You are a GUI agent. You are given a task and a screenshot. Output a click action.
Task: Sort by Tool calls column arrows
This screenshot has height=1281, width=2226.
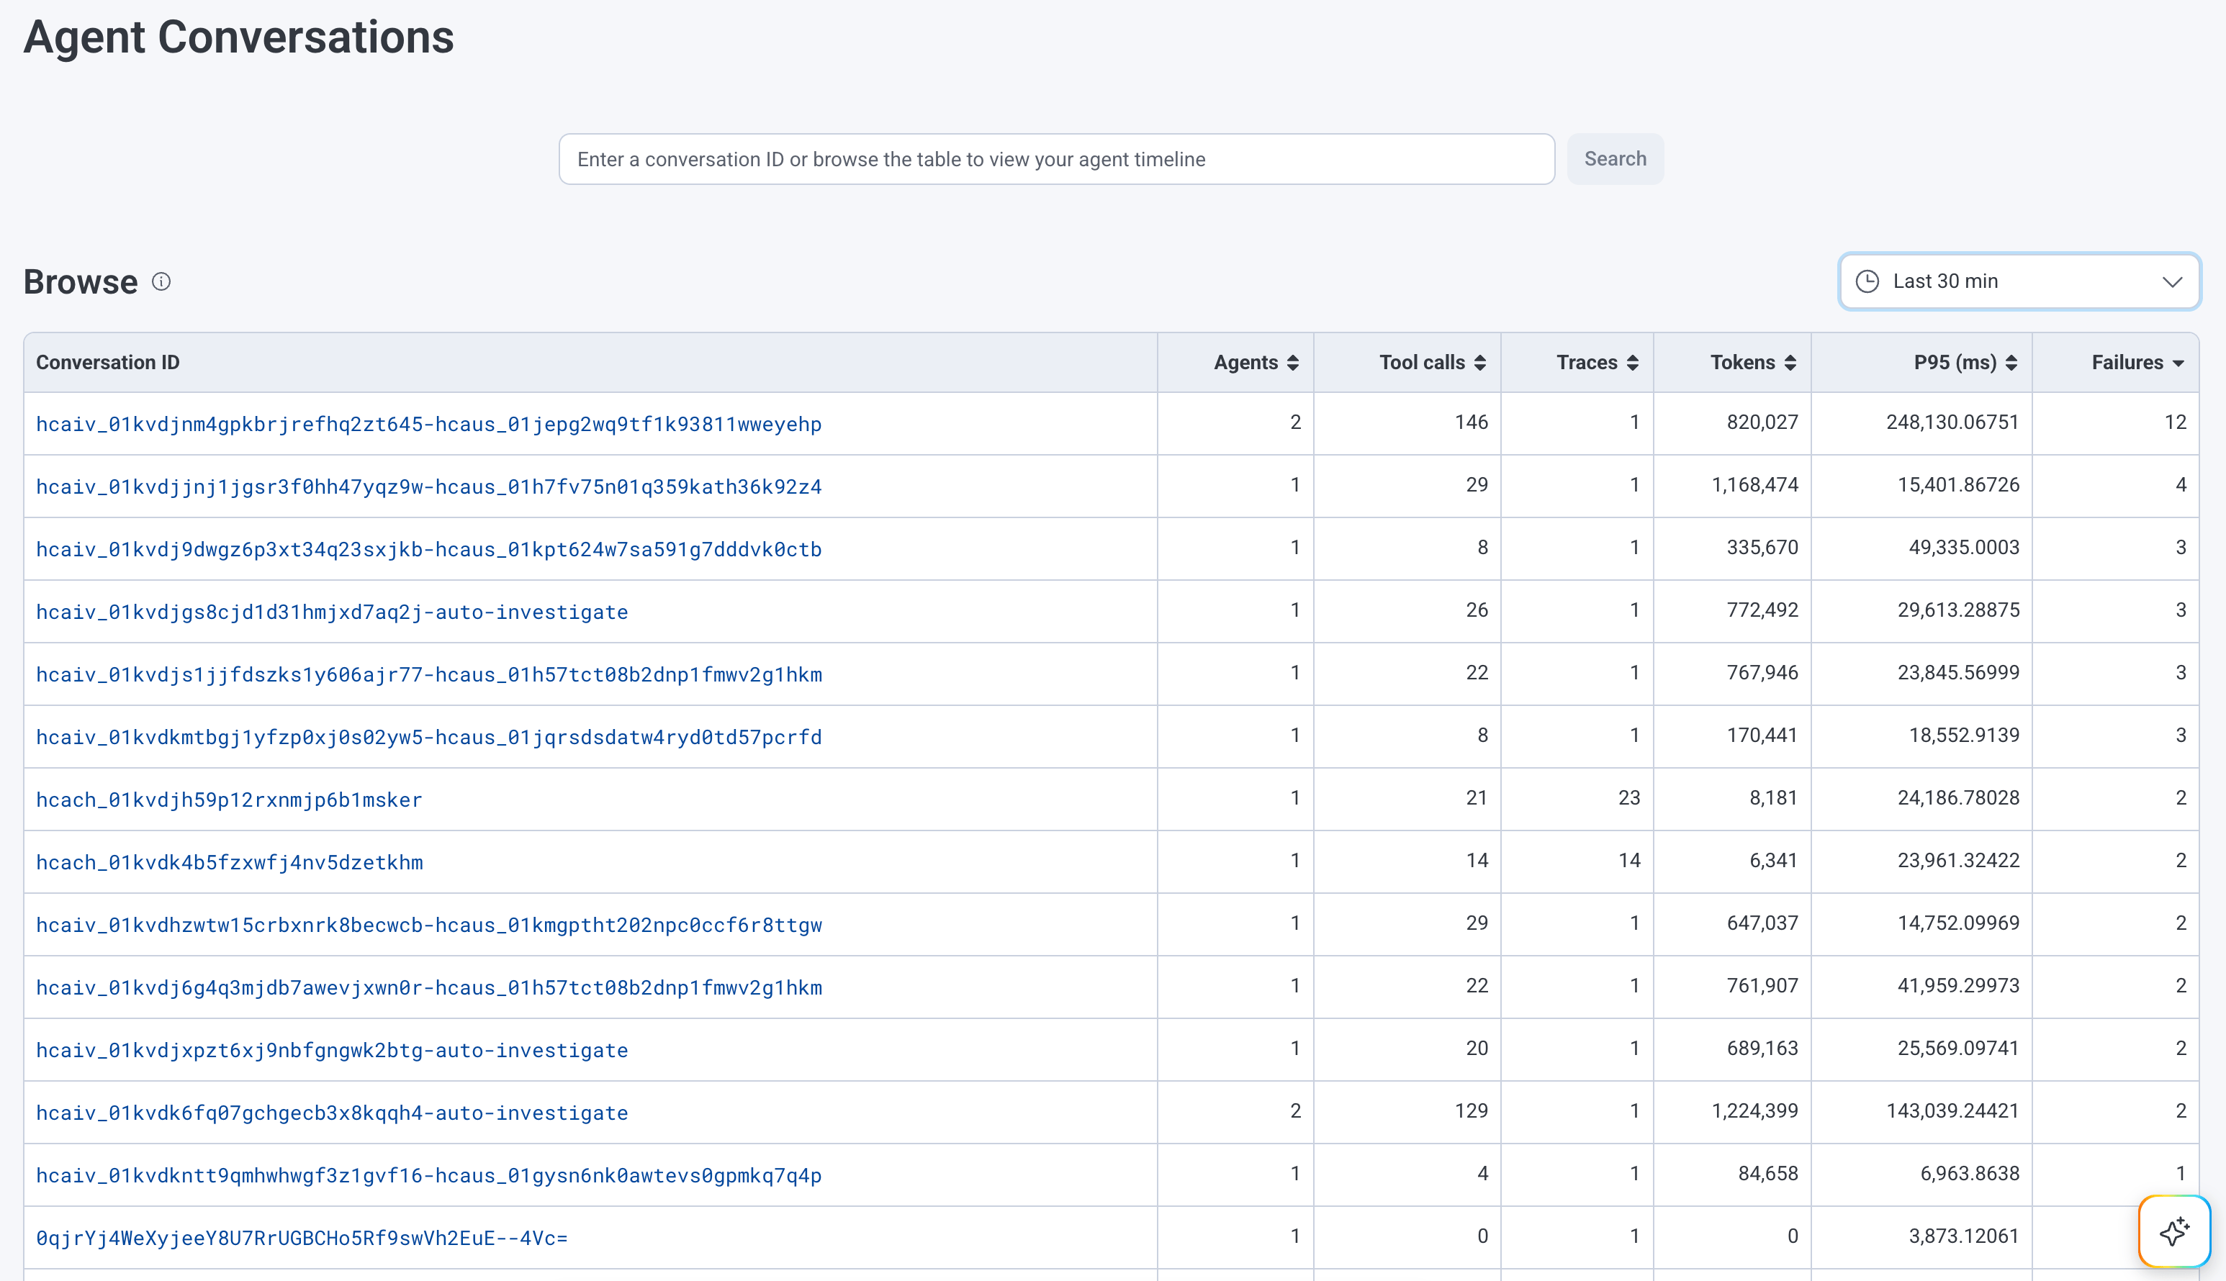[1480, 363]
